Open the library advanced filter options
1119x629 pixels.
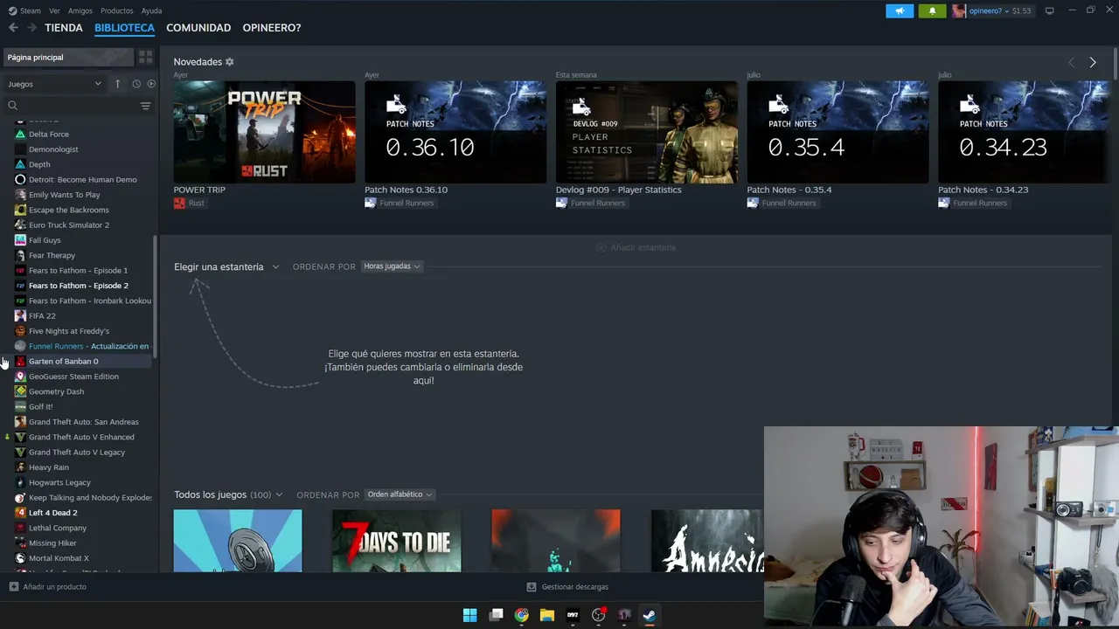click(x=145, y=106)
